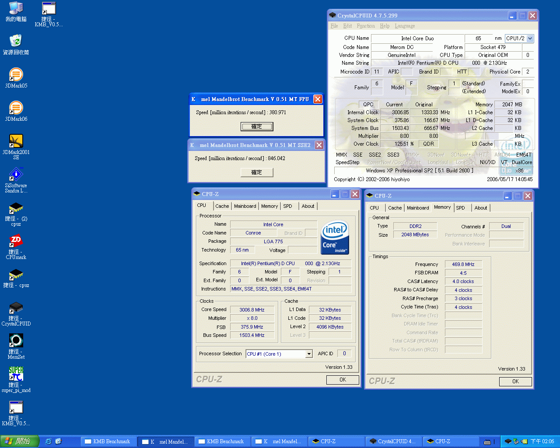Click OK in the CPU-Z Memory window

coord(515,381)
